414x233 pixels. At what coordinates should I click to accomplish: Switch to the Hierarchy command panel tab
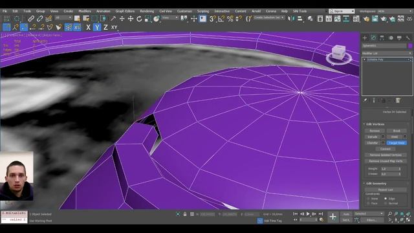pyautogui.click(x=382, y=38)
